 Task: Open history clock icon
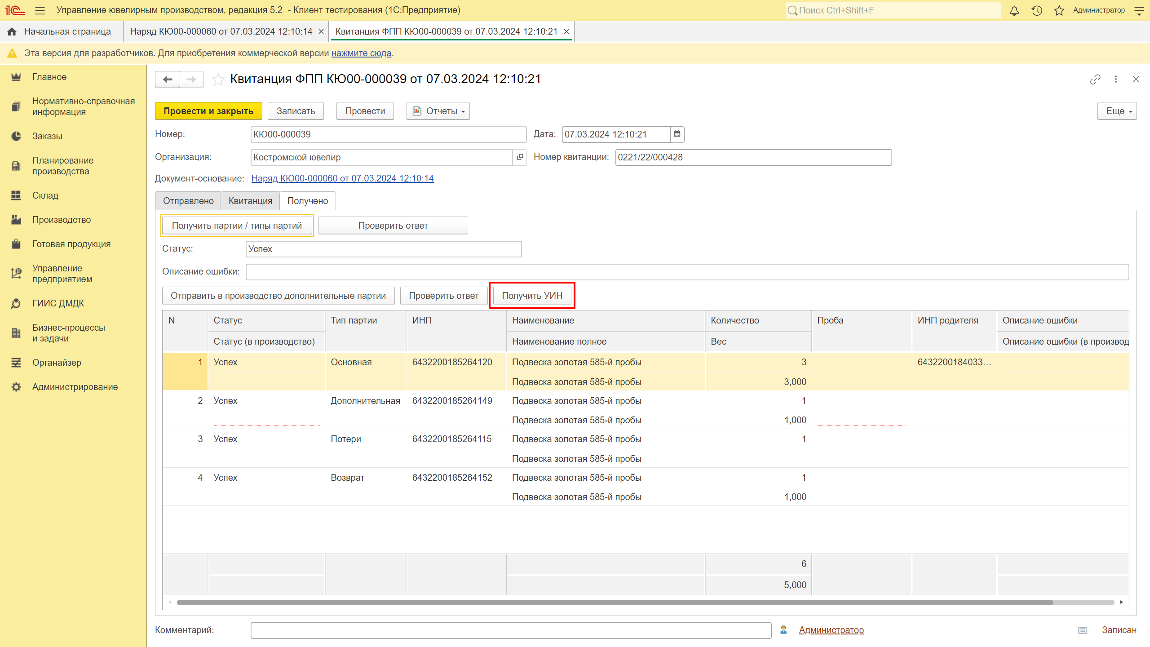pos(1037,10)
